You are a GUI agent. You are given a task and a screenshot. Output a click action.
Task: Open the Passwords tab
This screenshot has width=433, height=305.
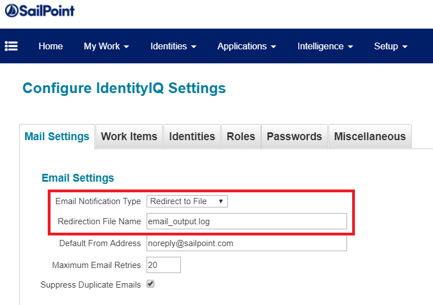[294, 136]
